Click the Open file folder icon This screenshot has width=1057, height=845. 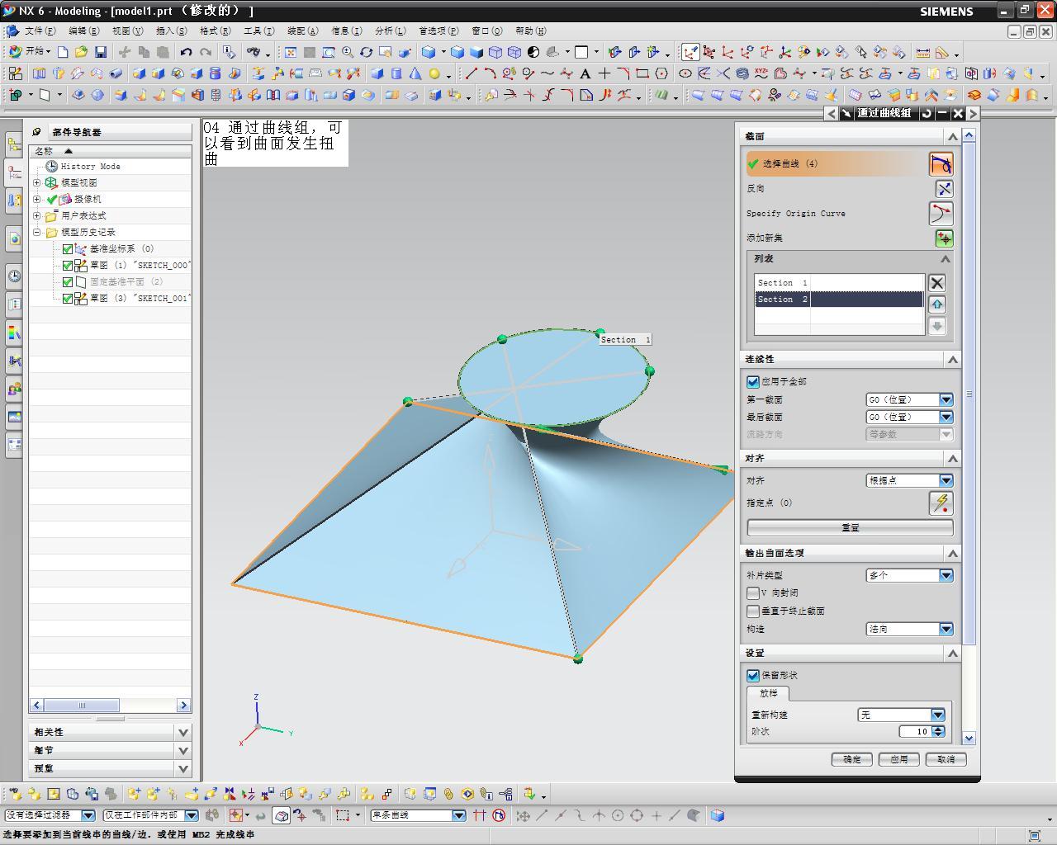click(81, 52)
